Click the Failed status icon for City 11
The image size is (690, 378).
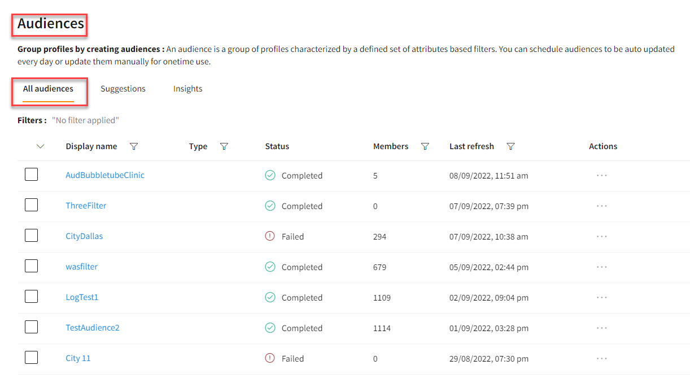tap(270, 358)
